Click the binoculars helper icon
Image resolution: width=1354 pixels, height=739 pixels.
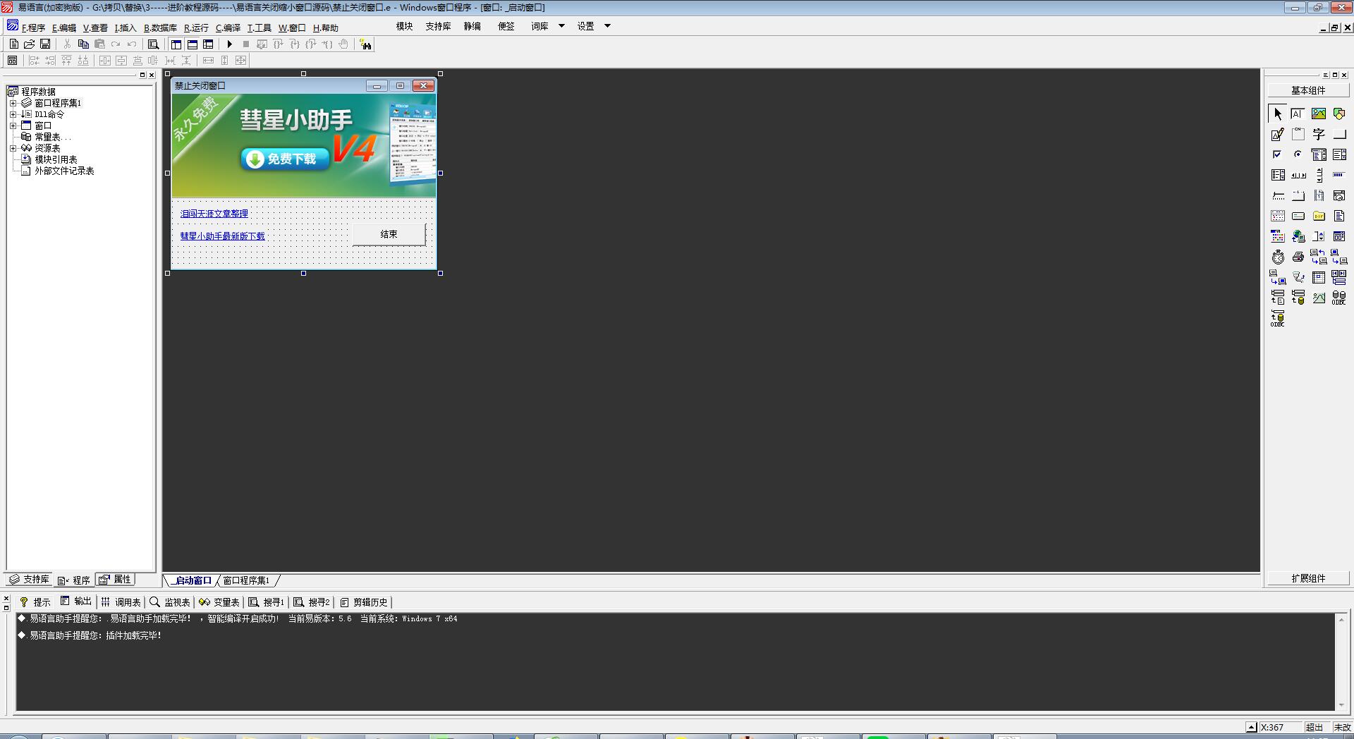click(x=365, y=44)
